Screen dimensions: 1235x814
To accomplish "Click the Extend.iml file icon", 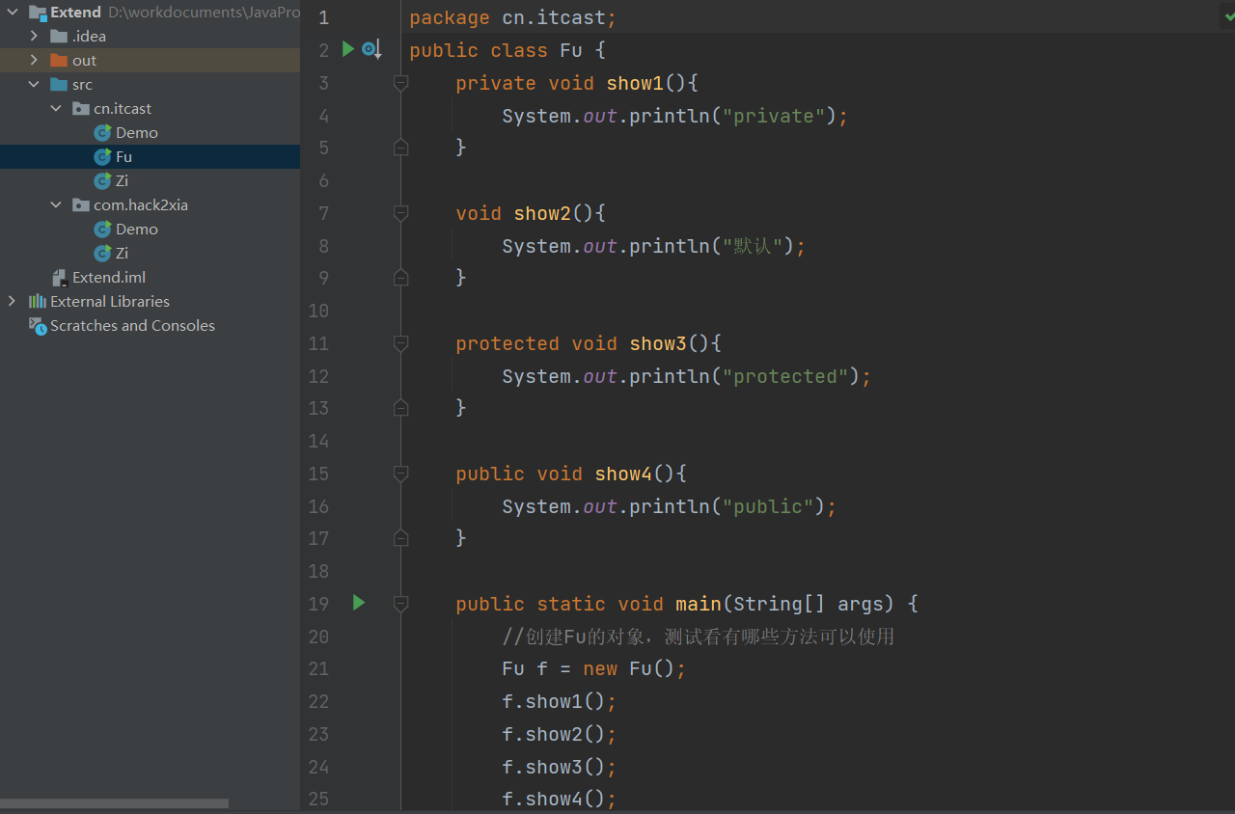I will pyautogui.click(x=60, y=278).
